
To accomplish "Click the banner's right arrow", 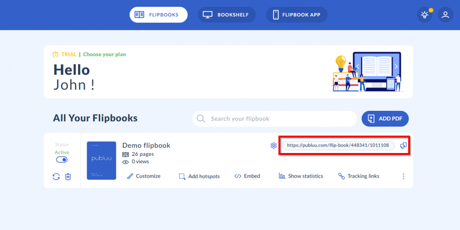I will pos(396,66).
